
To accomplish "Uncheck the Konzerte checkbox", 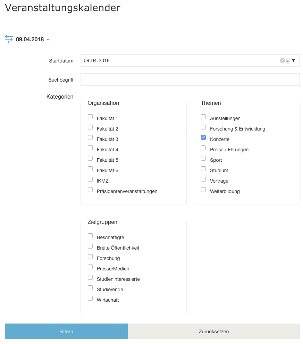I will click(x=203, y=137).
